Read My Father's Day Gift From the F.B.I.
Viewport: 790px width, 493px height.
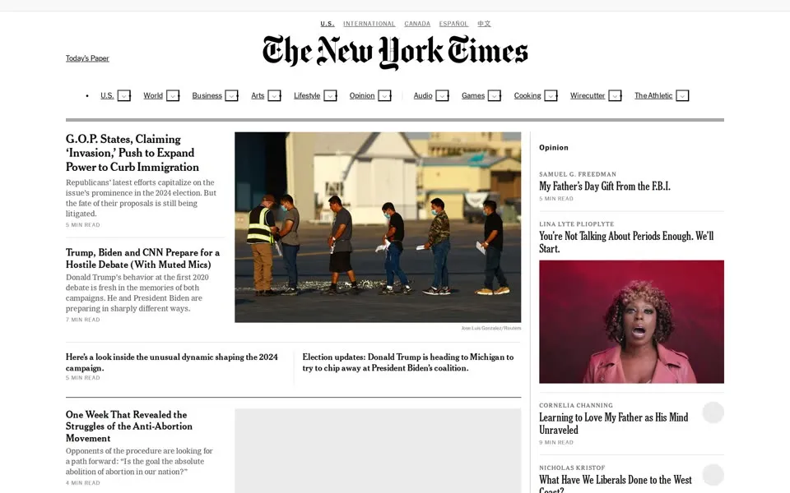click(x=605, y=187)
